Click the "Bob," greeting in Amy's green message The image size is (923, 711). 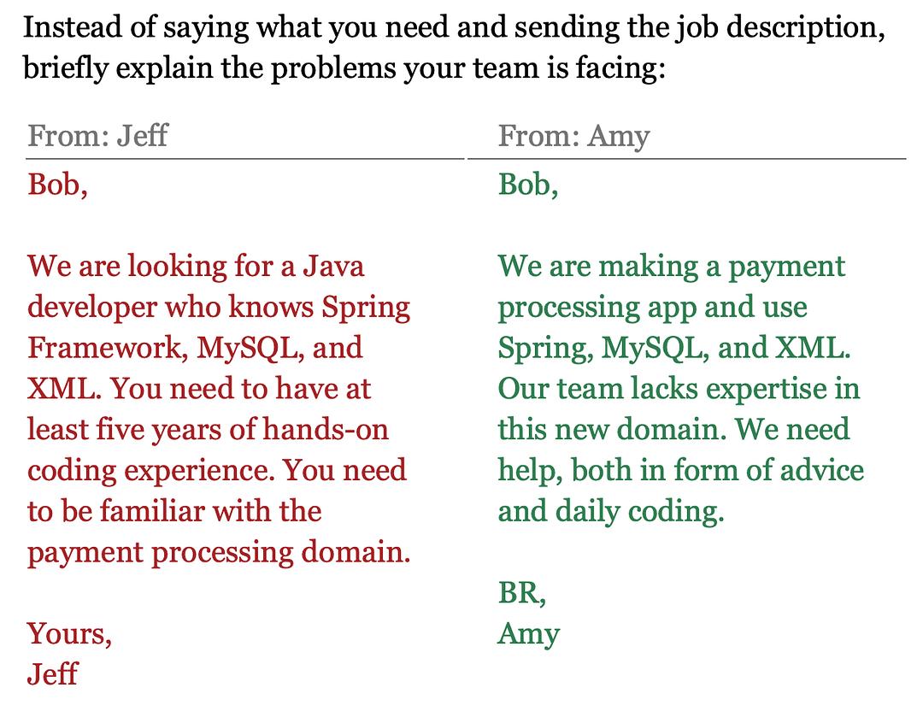[528, 185]
